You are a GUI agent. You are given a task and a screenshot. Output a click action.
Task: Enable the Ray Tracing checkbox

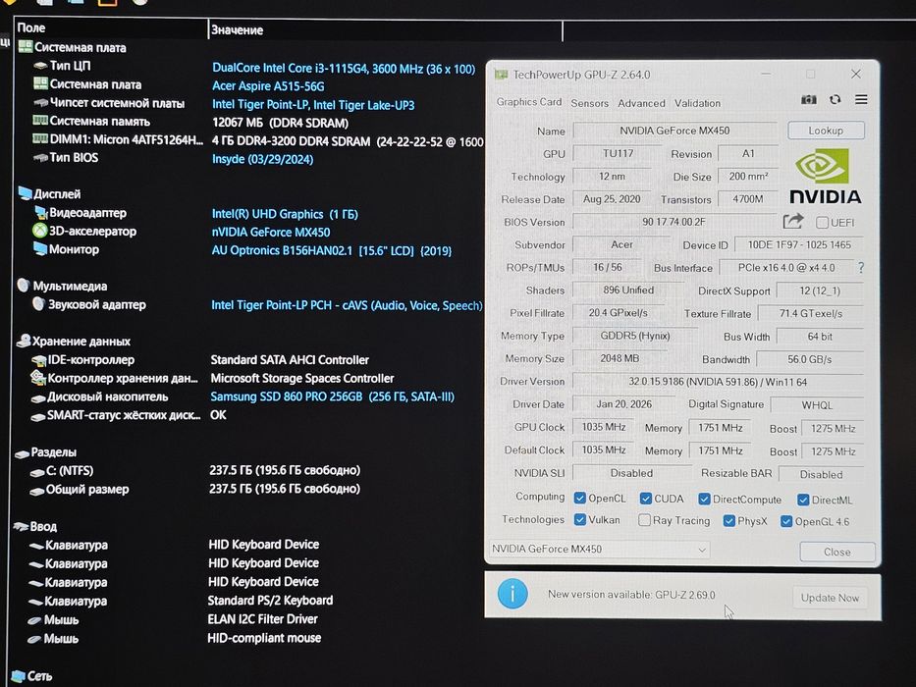point(644,520)
